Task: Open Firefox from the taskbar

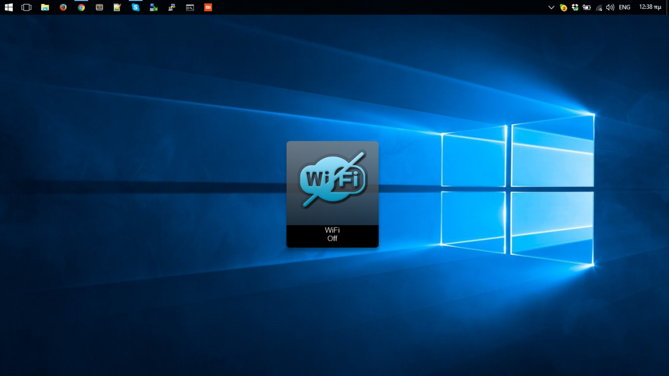Action: 63,7
